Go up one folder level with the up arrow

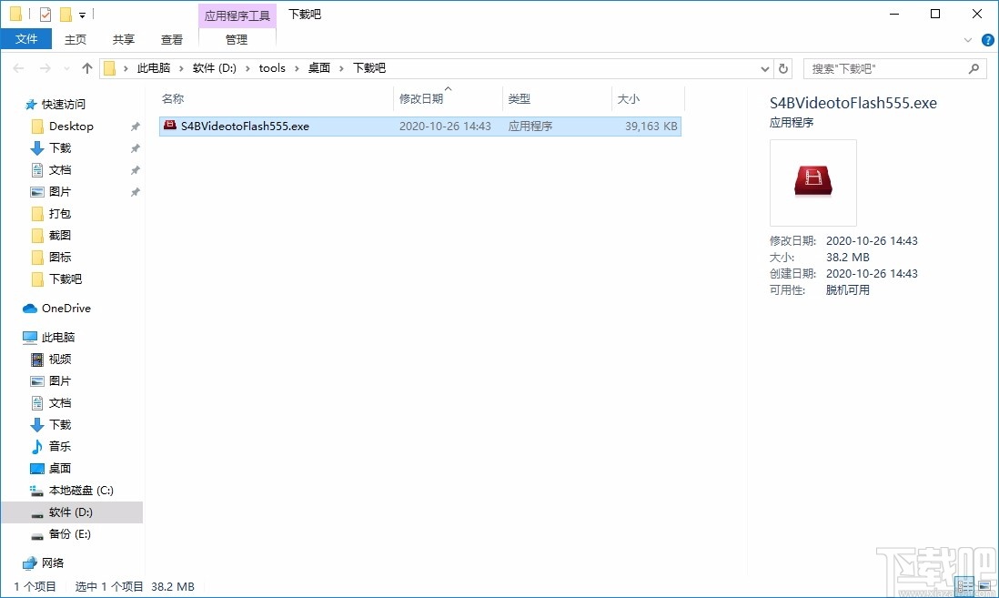pyautogui.click(x=86, y=67)
